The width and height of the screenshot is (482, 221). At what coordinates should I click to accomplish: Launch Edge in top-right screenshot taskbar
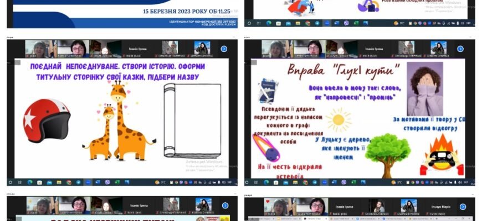(x=269, y=23)
